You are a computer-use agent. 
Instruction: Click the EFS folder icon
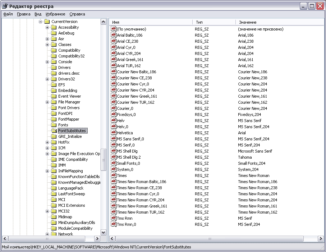pos(54,85)
